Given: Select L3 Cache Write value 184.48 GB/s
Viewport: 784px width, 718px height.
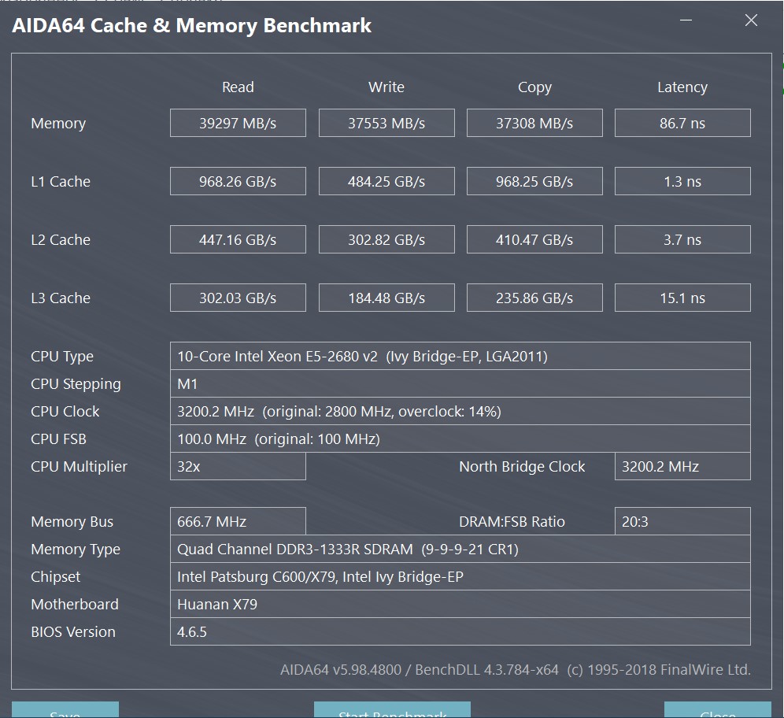Looking at the screenshot, I should pos(386,298).
